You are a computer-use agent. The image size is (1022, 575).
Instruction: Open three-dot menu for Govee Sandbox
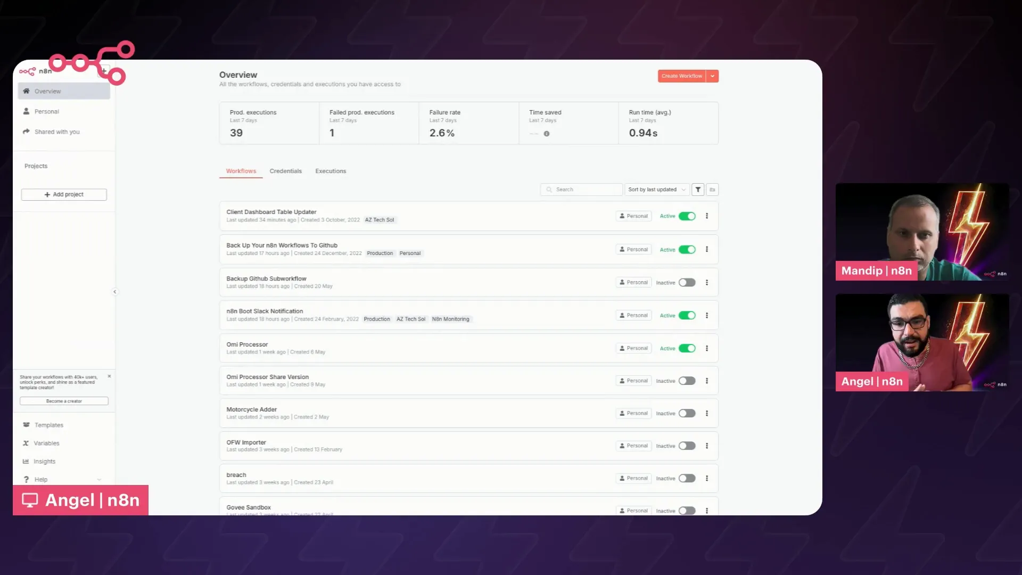point(707,511)
